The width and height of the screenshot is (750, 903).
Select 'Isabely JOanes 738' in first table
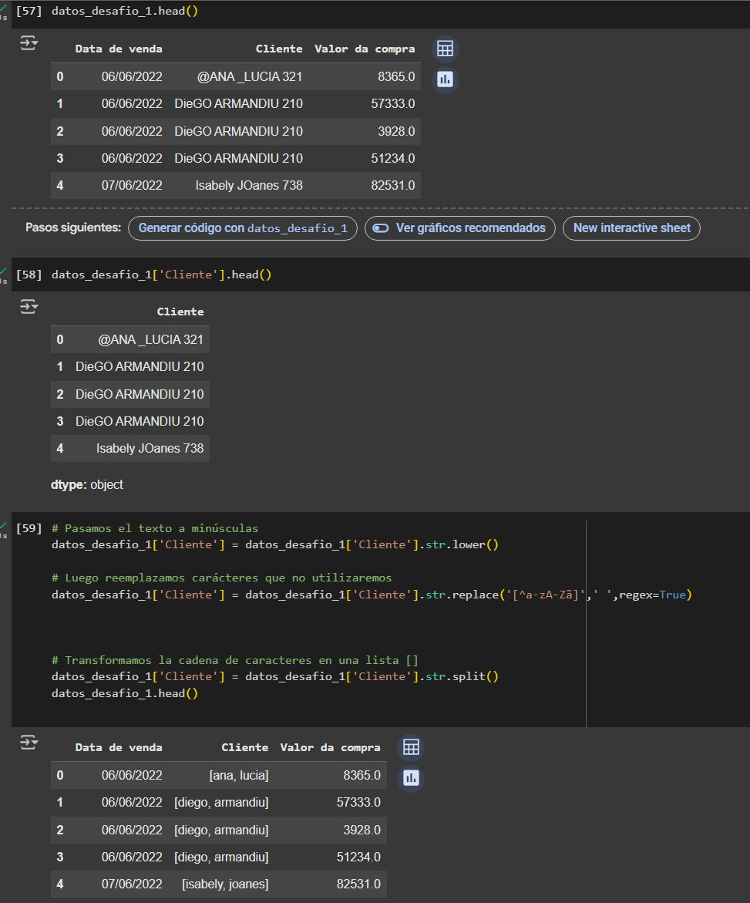click(249, 185)
